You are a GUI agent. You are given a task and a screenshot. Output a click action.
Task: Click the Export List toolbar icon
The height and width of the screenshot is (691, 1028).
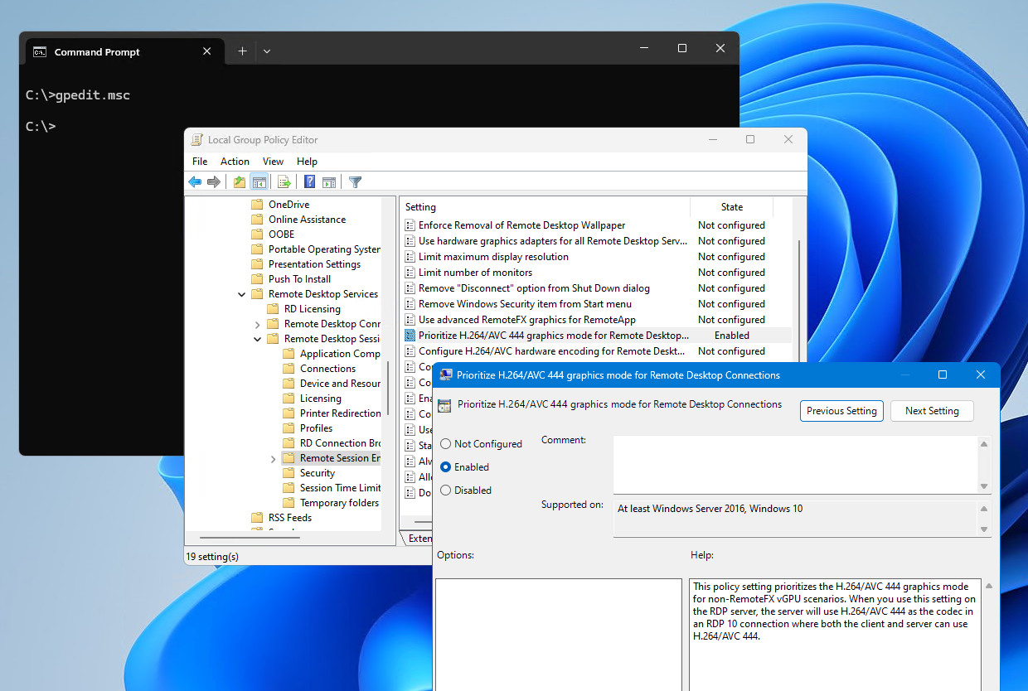(x=284, y=182)
